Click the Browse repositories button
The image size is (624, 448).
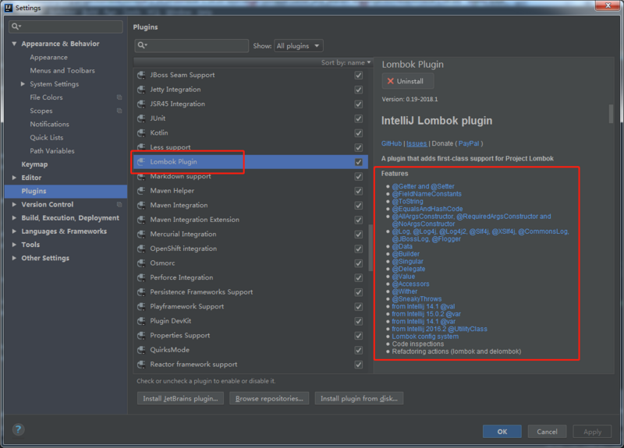point(269,398)
